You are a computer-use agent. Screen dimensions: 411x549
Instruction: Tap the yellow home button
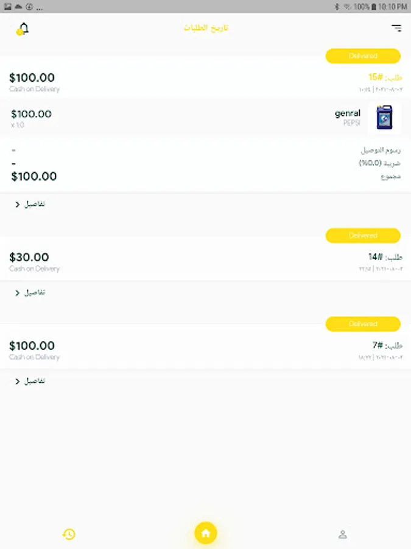click(206, 534)
